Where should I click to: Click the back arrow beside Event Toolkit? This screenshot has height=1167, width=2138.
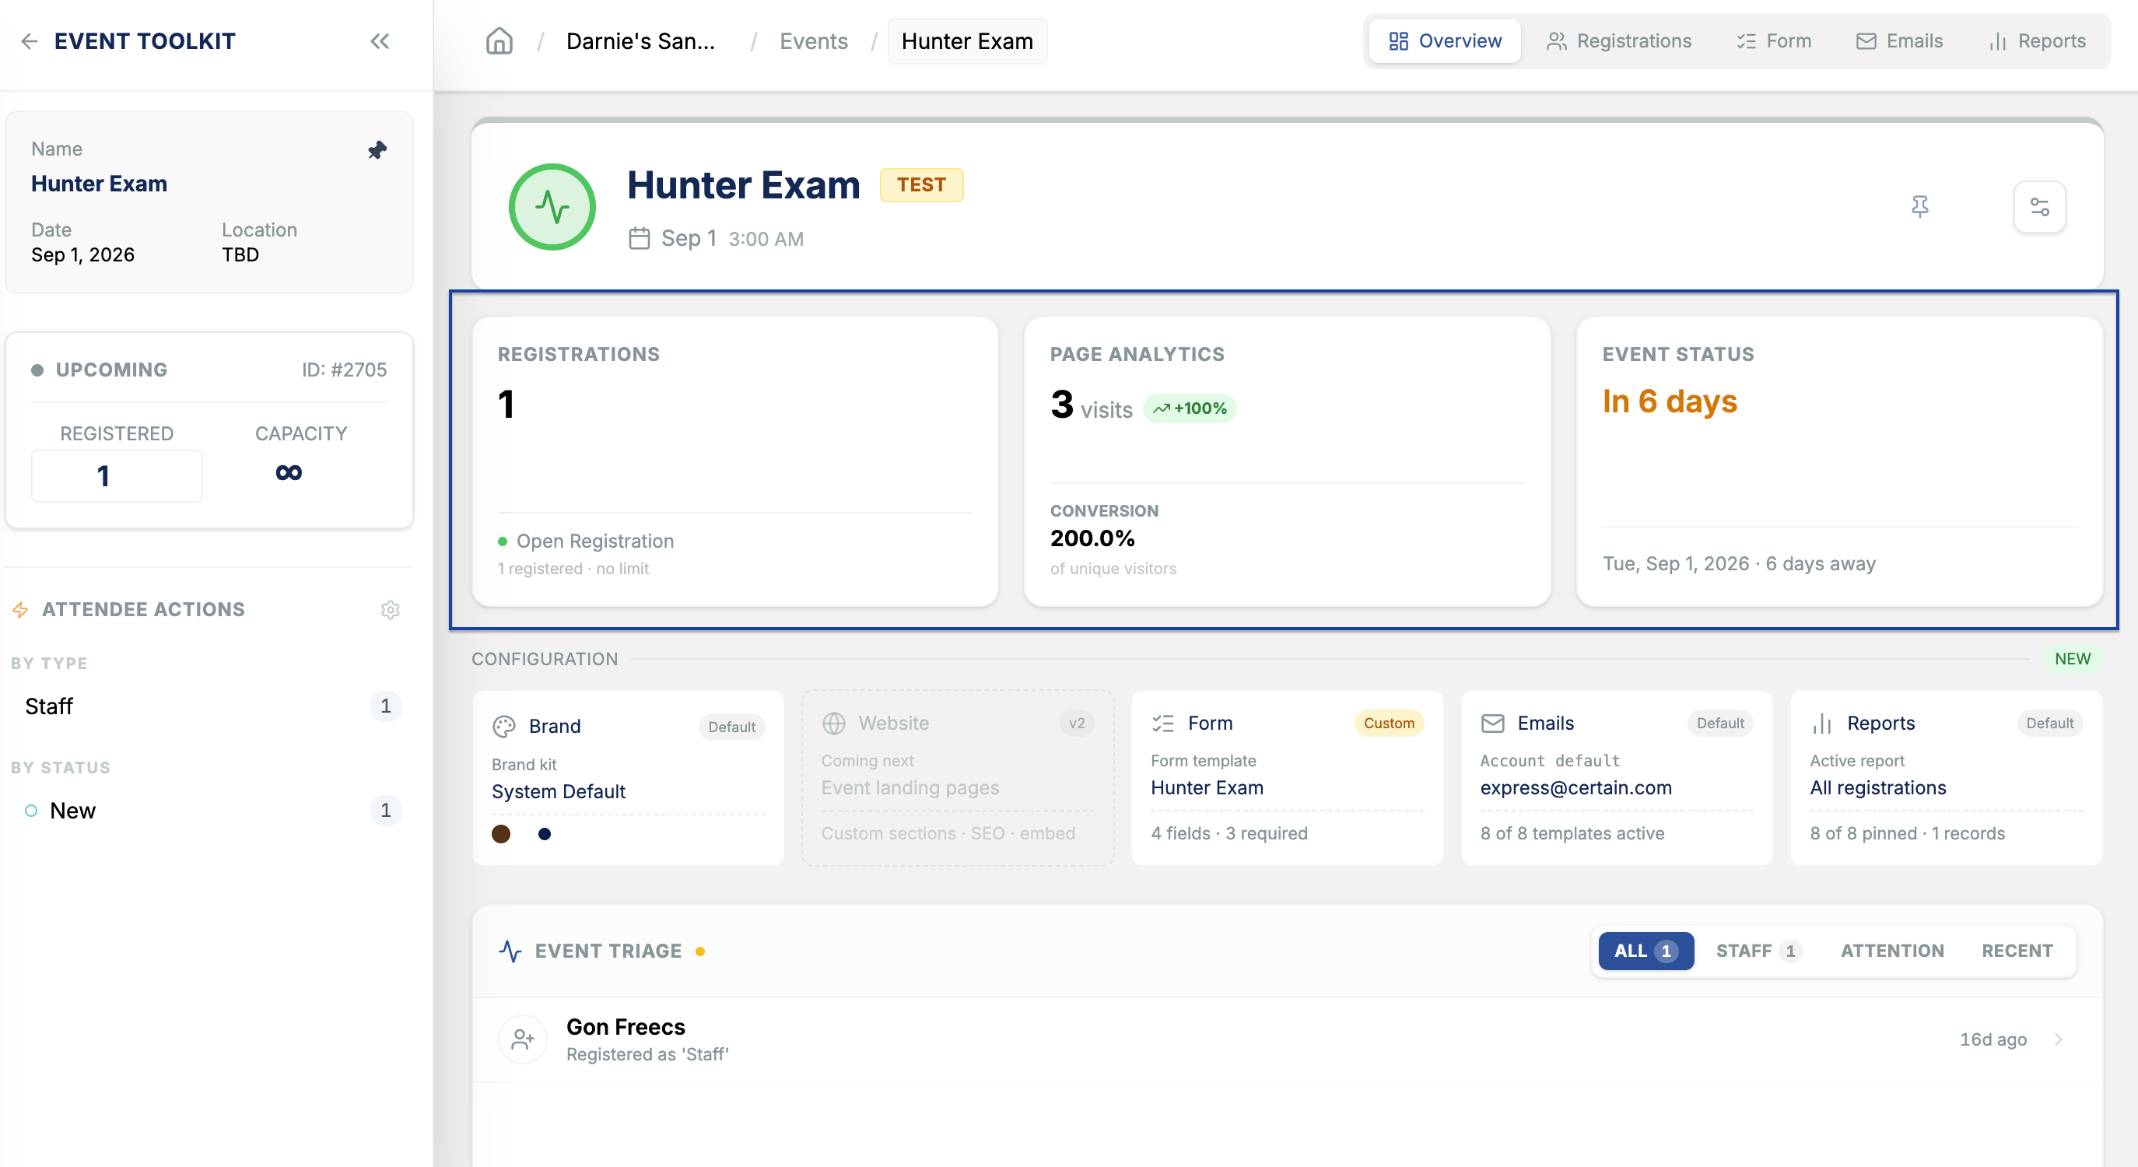pyautogui.click(x=29, y=40)
